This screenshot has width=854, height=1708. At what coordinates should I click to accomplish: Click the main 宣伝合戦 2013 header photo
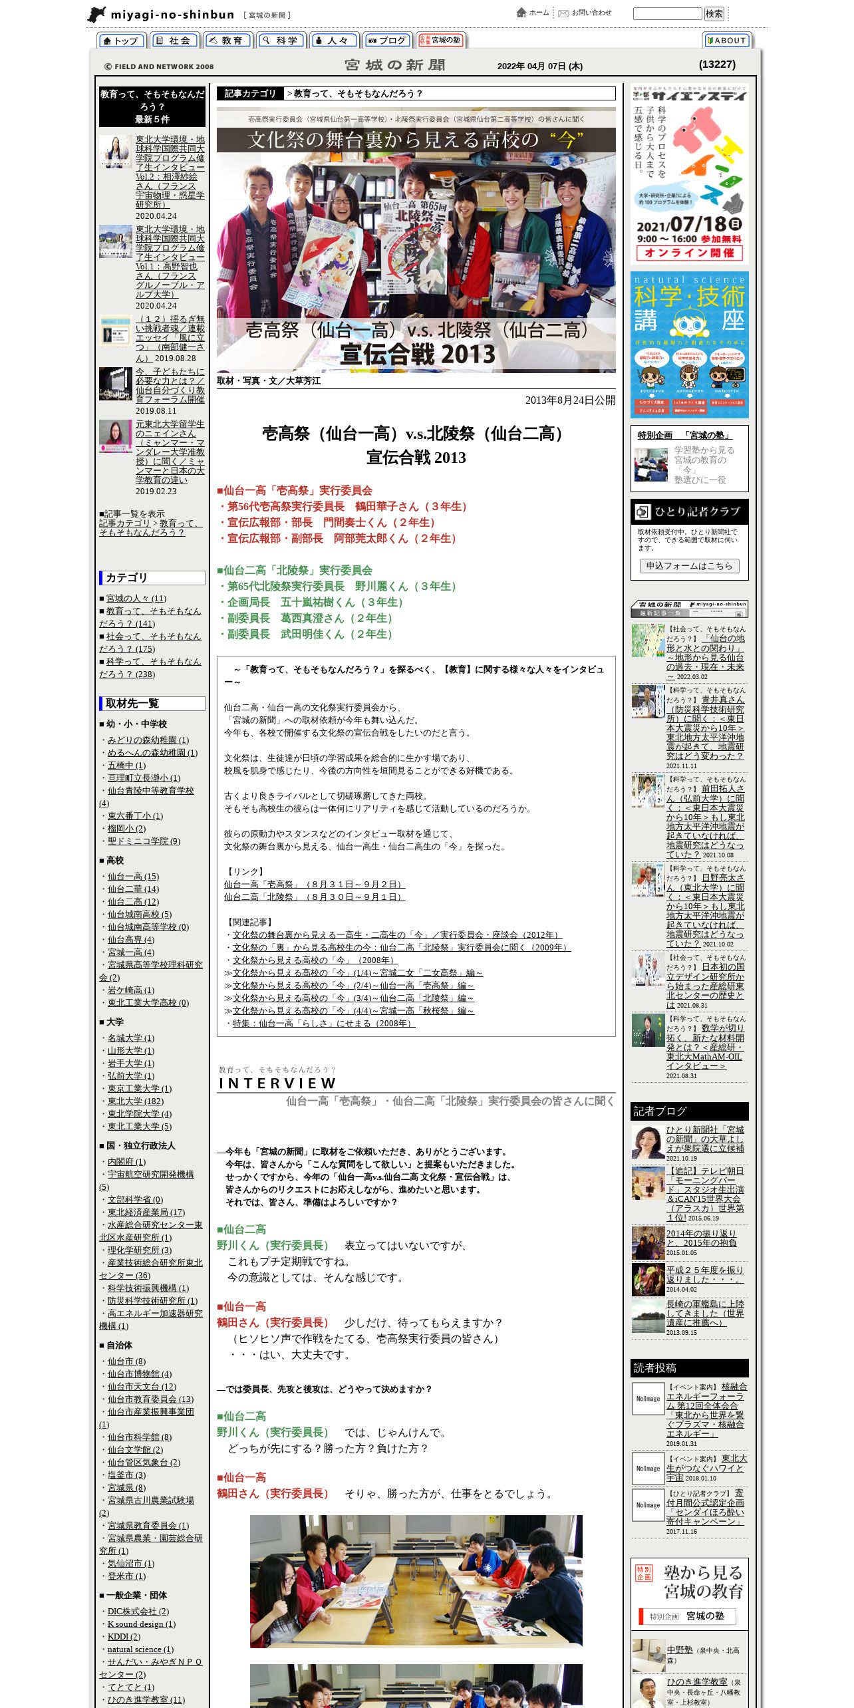(x=416, y=240)
